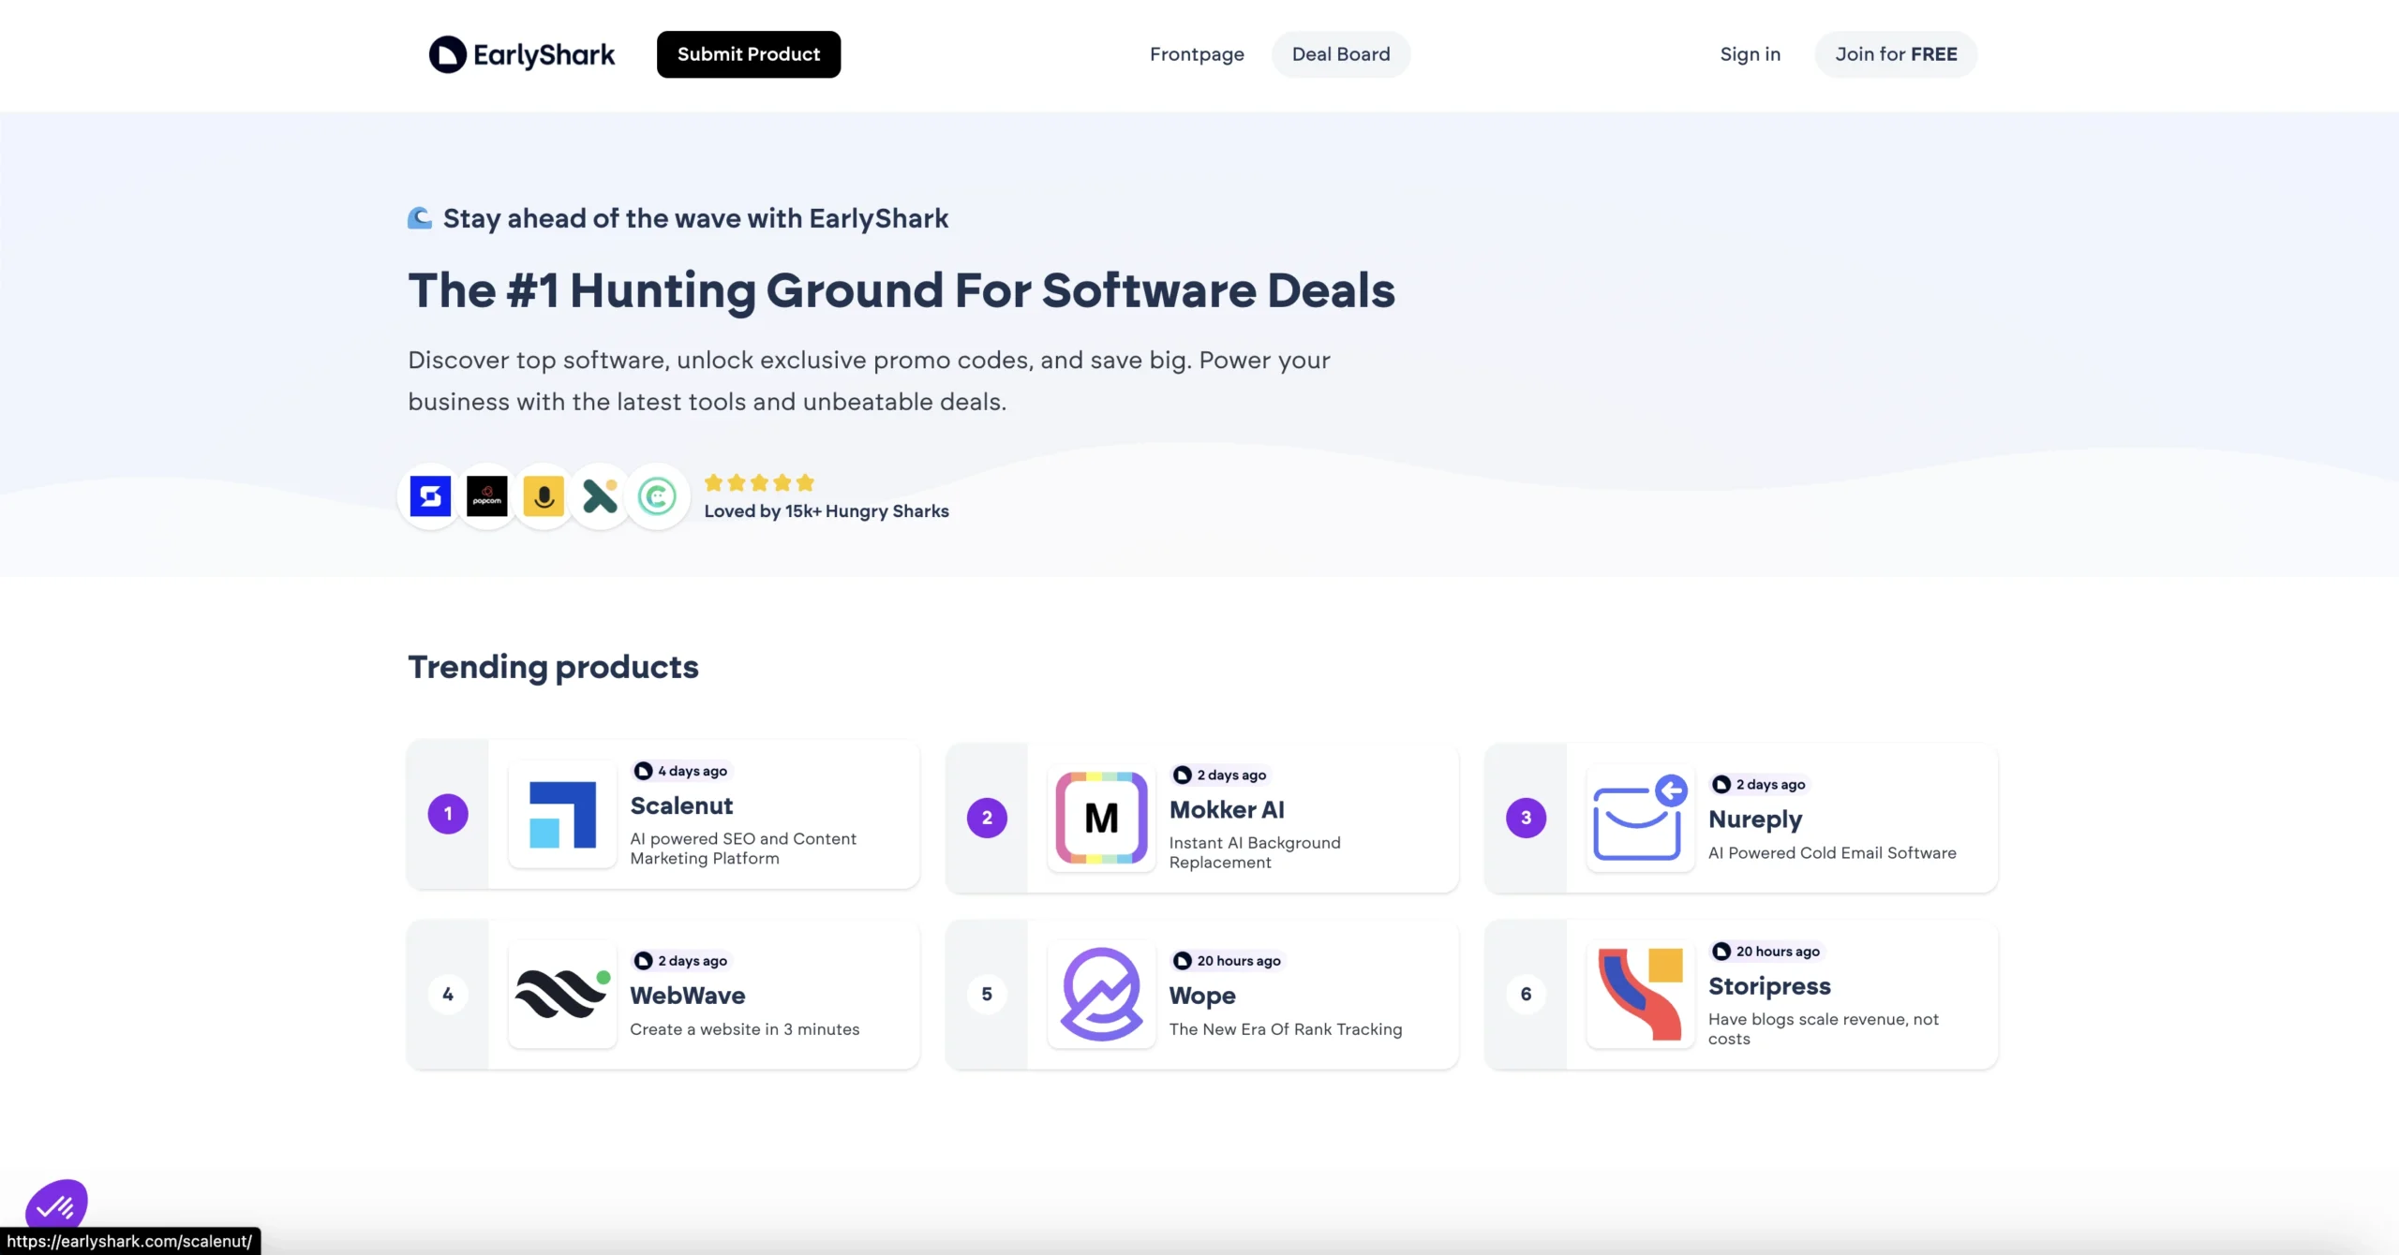This screenshot has width=2399, height=1255.
Task: Click rank badge 2 on Mokker AI card
Action: click(987, 818)
